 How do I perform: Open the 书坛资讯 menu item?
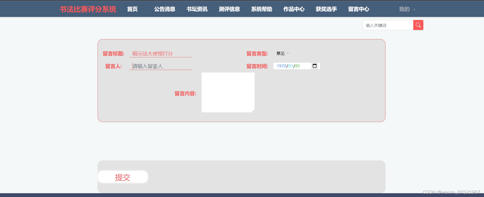[197, 9]
